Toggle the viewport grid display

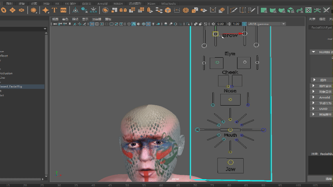(92, 24)
